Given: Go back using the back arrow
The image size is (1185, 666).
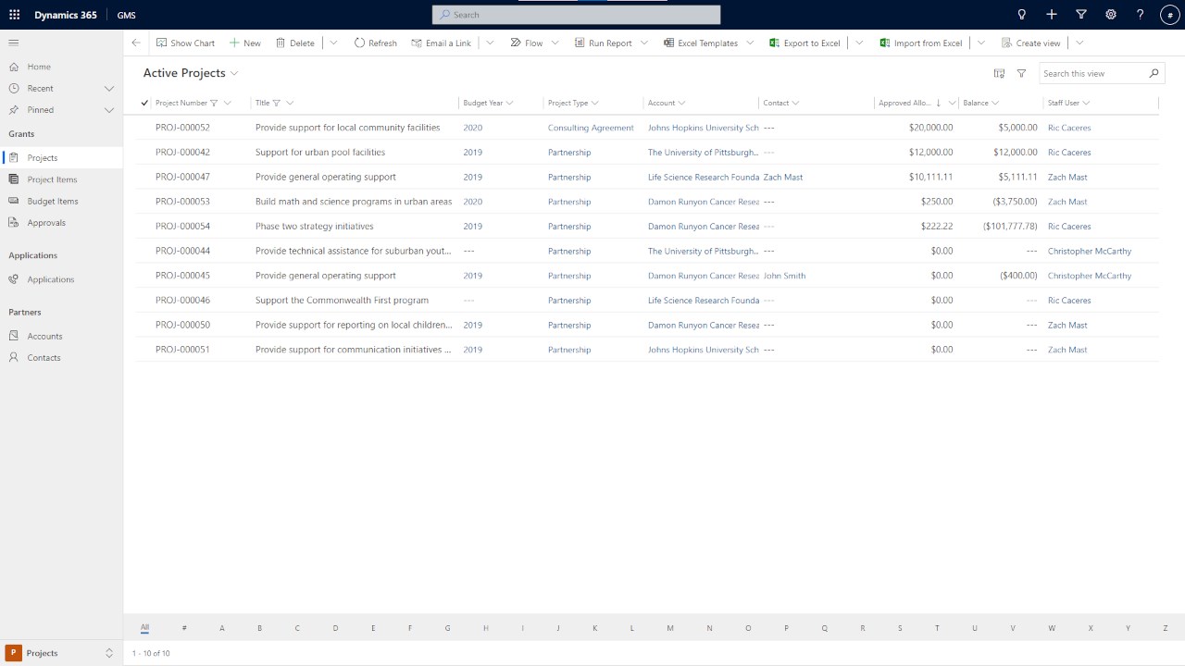Looking at the screenshot, I should coord(136,43).
